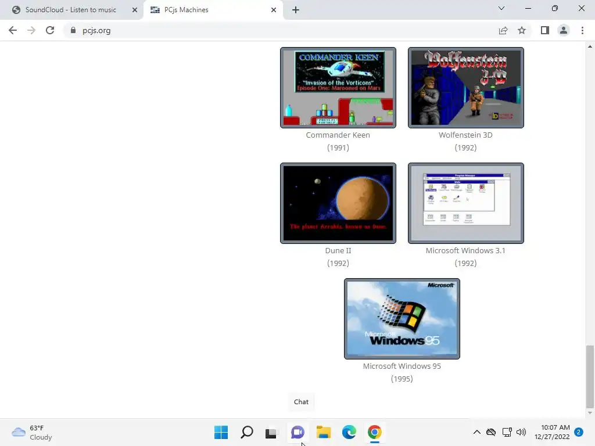Click the Commander Keen caption text

click(x=338, y=135)
